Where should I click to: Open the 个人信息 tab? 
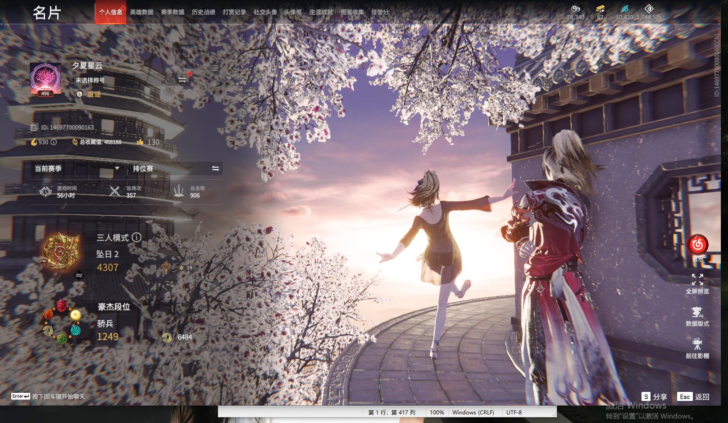pyautogui.click(x=111, y=12)
